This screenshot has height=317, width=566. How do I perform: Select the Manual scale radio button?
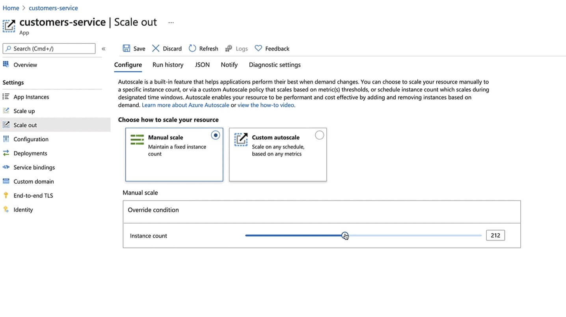215,135
